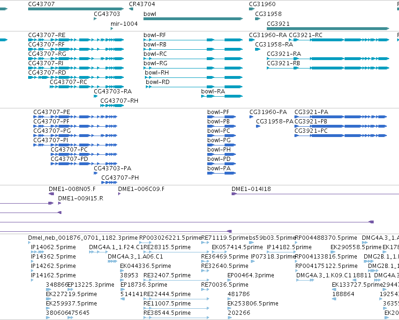Select CG31960-PA protein arrow

point(251,117)
